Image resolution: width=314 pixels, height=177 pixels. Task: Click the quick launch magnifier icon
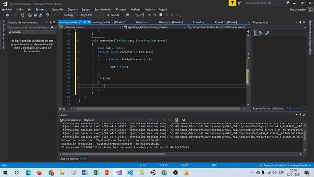pos(288,3)
